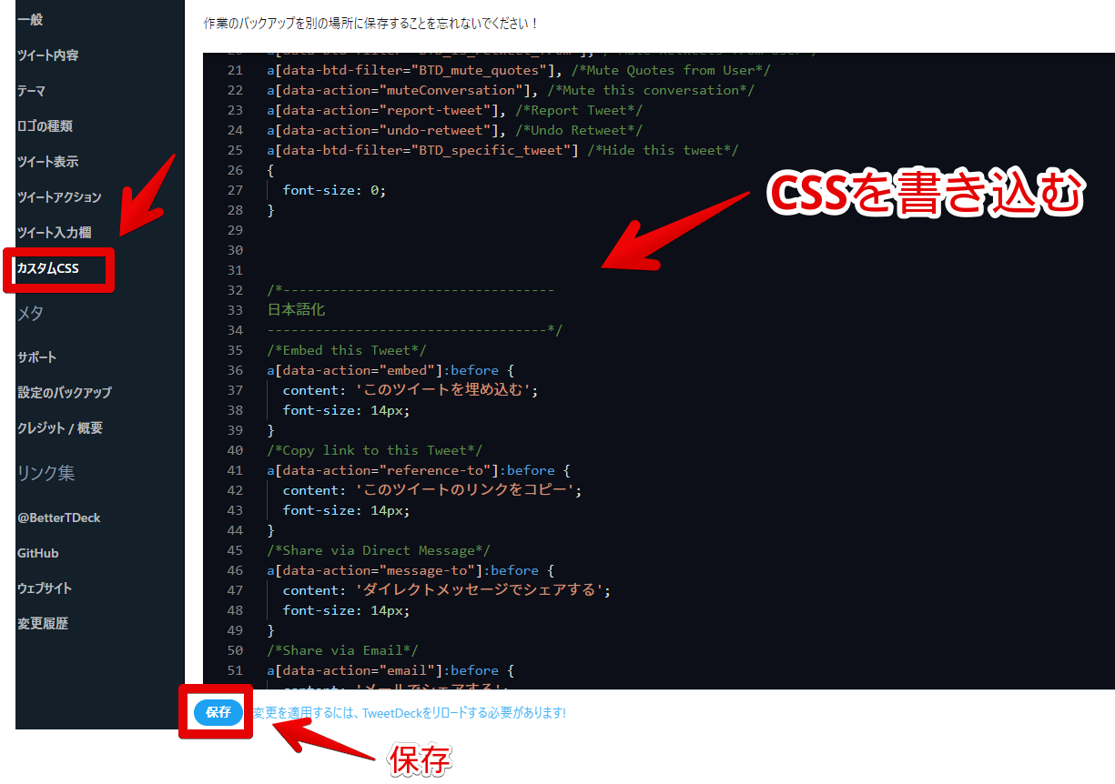Click a[data-action="undo-retweet"] selector line
This screenshot has width=1115, height=784.
tap(387, 130)
